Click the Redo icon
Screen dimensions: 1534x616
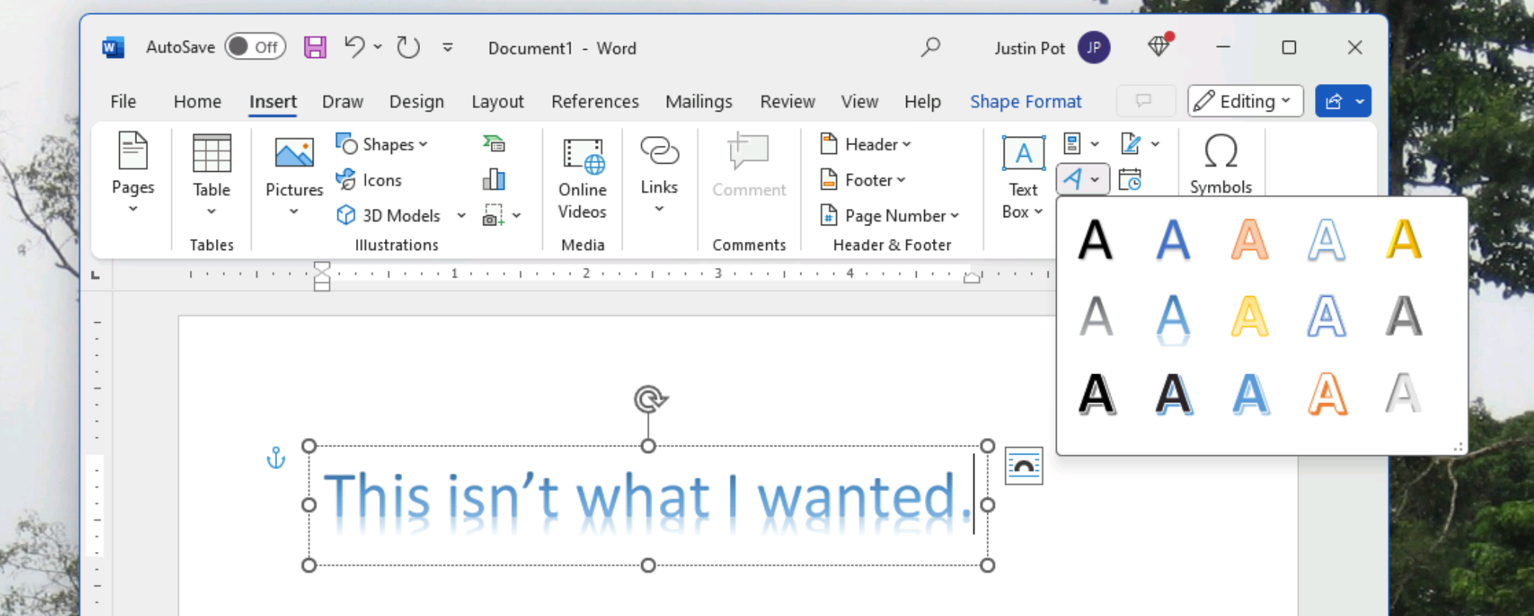click(408, 48)
